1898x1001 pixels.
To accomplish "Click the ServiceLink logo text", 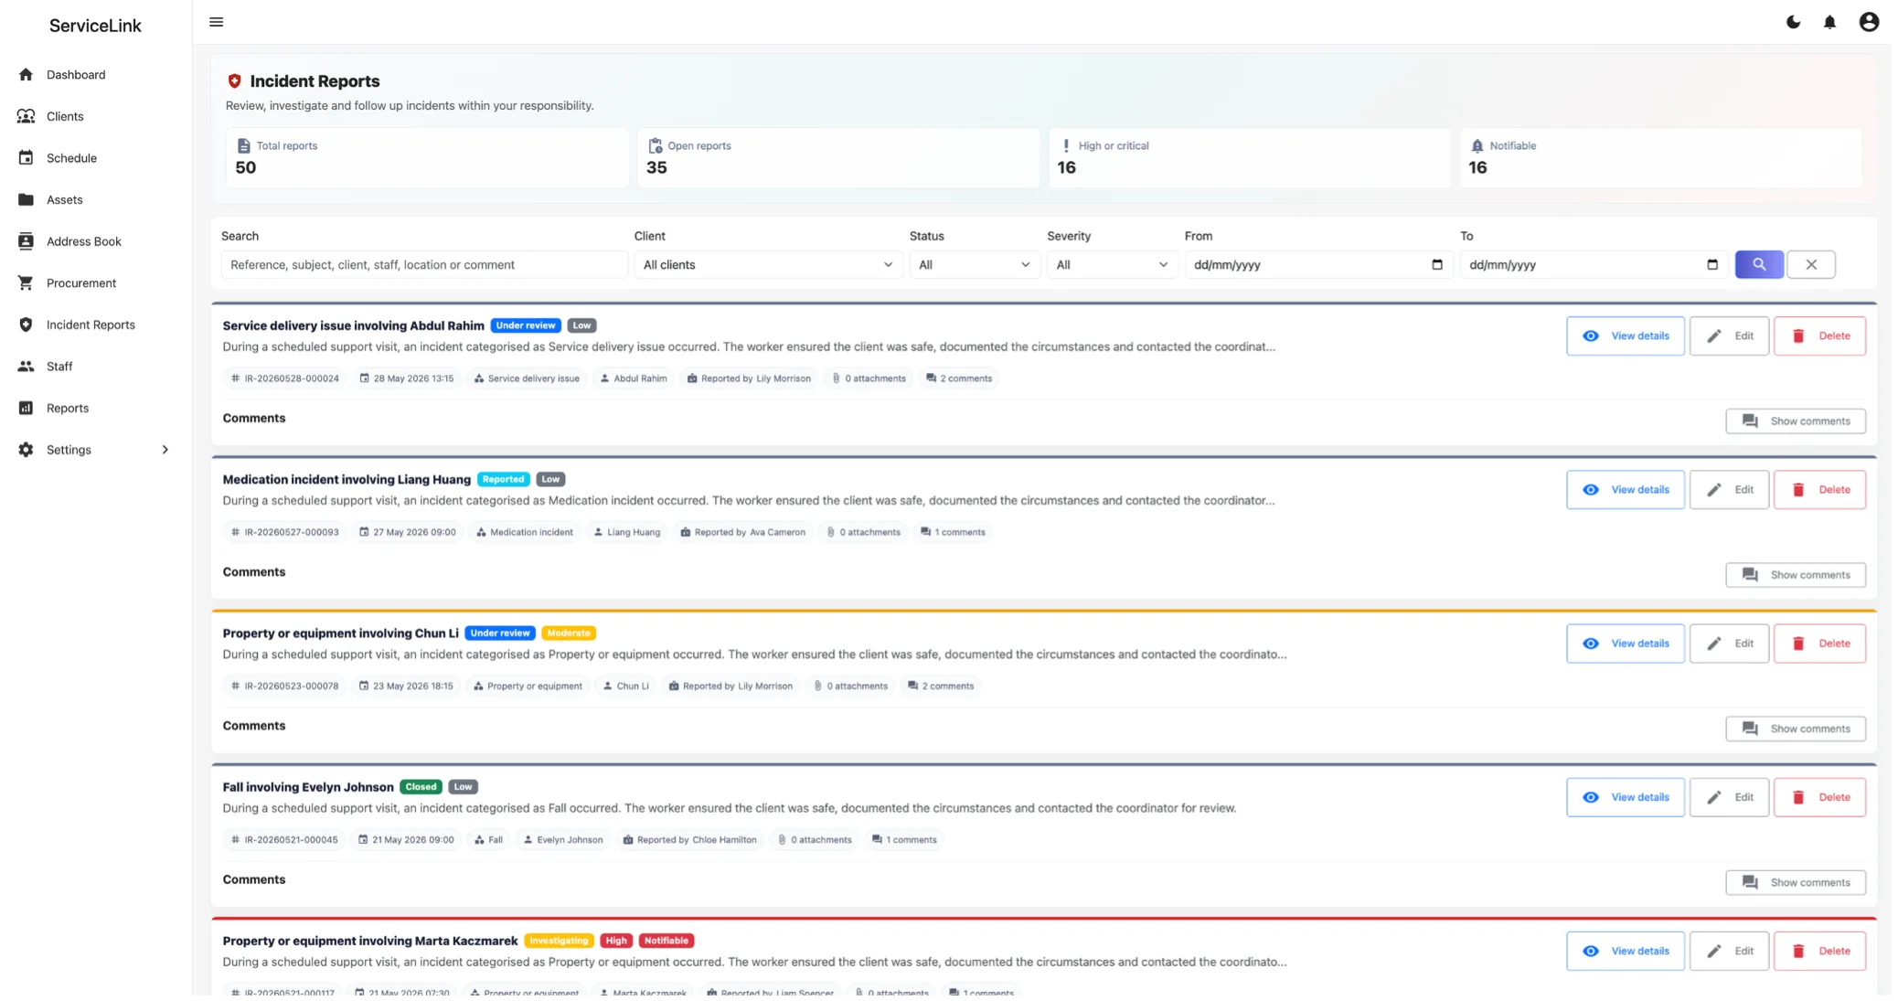I will (95, 26).
